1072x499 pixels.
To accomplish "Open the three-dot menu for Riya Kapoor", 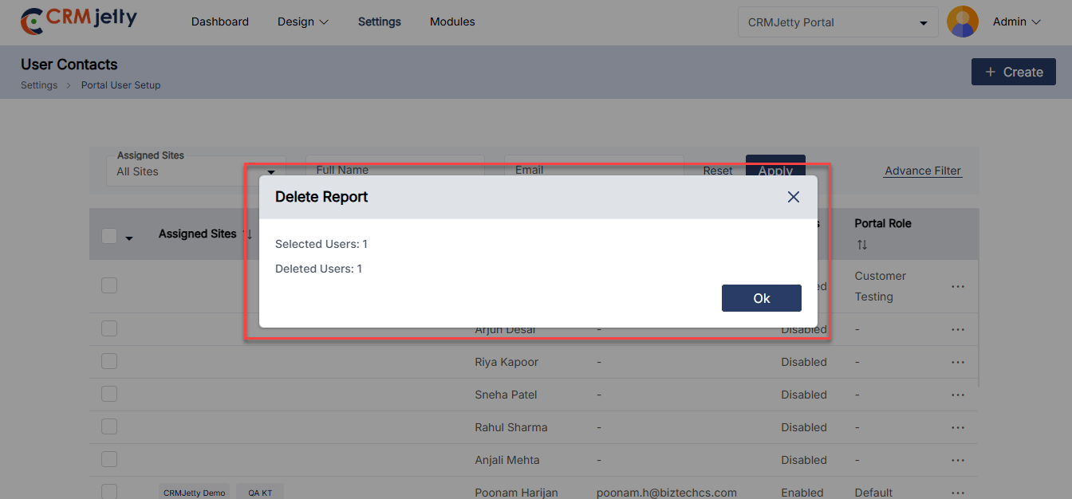I will click(958, 362).
